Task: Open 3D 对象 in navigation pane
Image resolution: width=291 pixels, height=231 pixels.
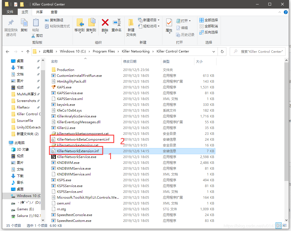Action: (x=23, y=149)
